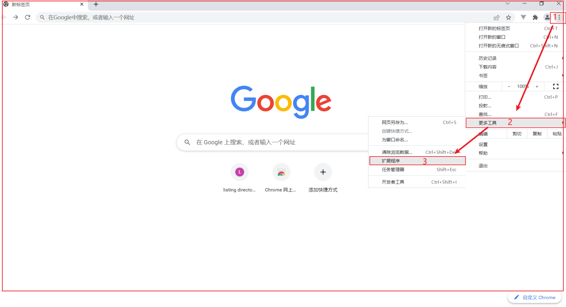Open 清除浏览数据... dialog
The image size is (566, 307).
(x=417, y=152)
